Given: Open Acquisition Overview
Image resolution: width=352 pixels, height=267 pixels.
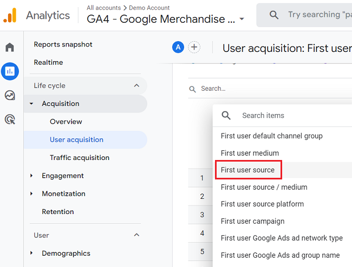Looking at the screenshot, I should 66,122.
